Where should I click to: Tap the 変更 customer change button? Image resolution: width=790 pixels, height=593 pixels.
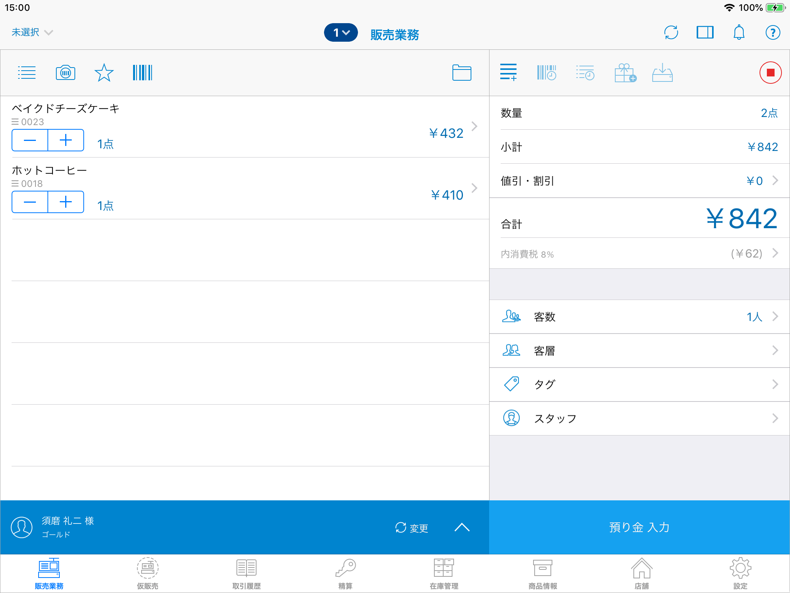coord(412,528)
